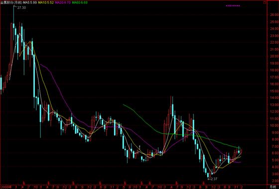
Task: Click the lowest candlestick near 2.37
Action: (x=208, y=175)
